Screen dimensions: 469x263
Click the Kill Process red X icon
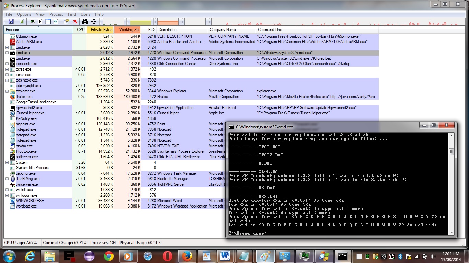pyautogui.click(x=75, y=22)
